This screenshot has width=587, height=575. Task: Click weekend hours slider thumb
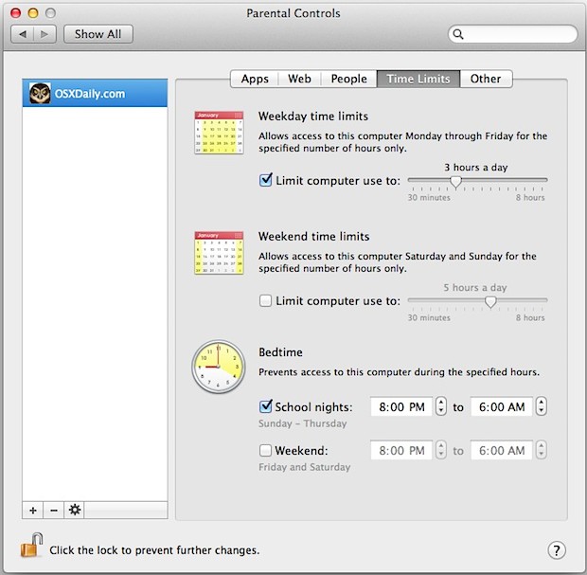490,302
